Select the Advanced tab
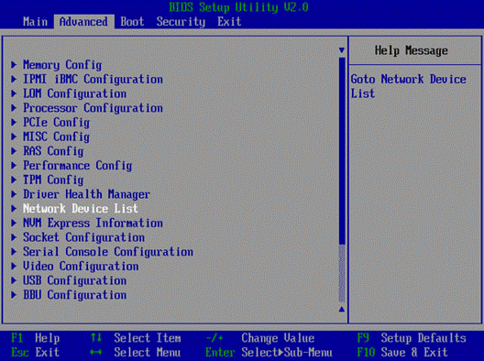Viewport: 484px width, 361px height. coord(84,22)
